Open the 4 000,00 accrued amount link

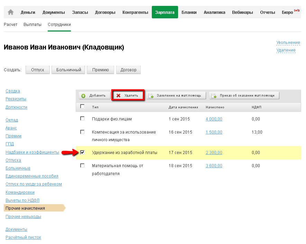214,119
